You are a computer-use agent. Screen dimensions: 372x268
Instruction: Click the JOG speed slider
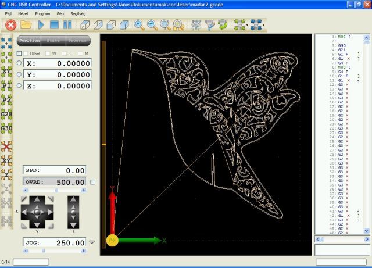(55, 251)
